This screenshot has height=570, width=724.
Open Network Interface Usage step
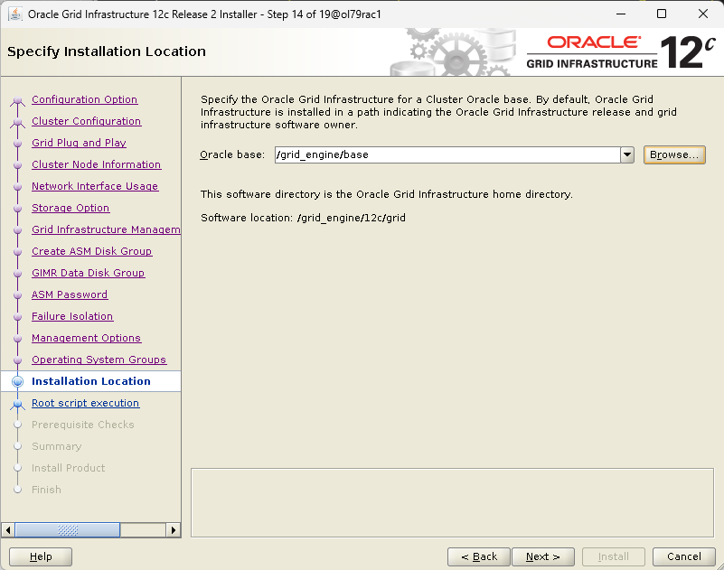[x=95, y=186]
